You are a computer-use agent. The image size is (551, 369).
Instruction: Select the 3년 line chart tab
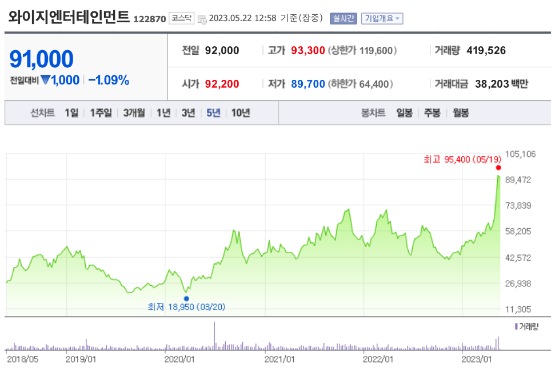coord(189,113)
